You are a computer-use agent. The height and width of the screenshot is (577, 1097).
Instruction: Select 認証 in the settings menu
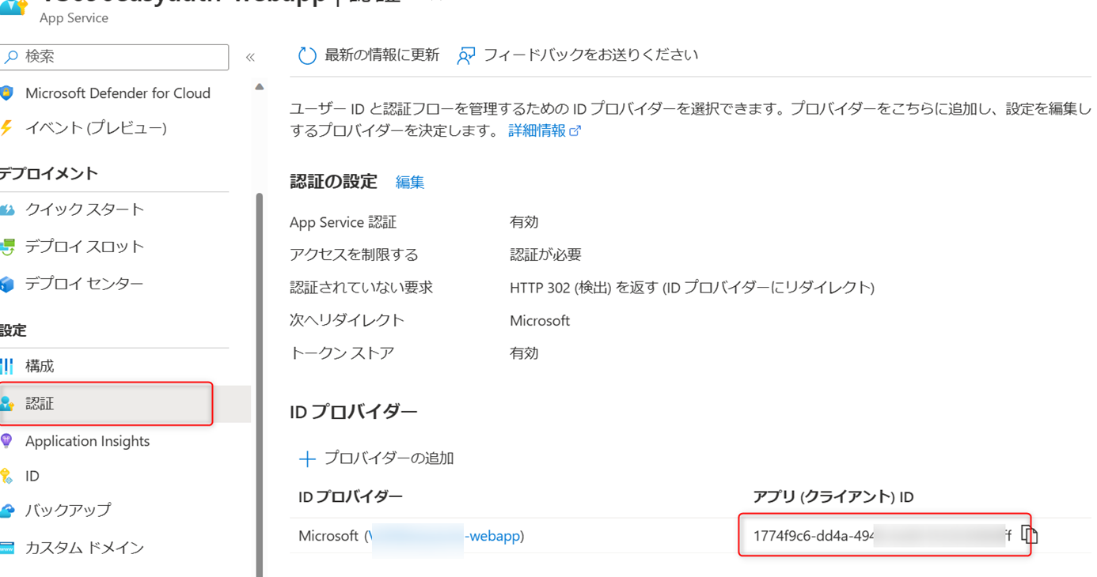pyautogui.click(x=40, y=404)
